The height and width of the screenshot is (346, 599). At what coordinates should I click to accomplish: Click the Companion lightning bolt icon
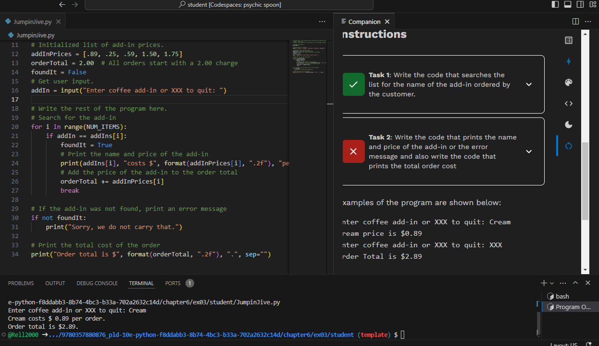point(569,61)
